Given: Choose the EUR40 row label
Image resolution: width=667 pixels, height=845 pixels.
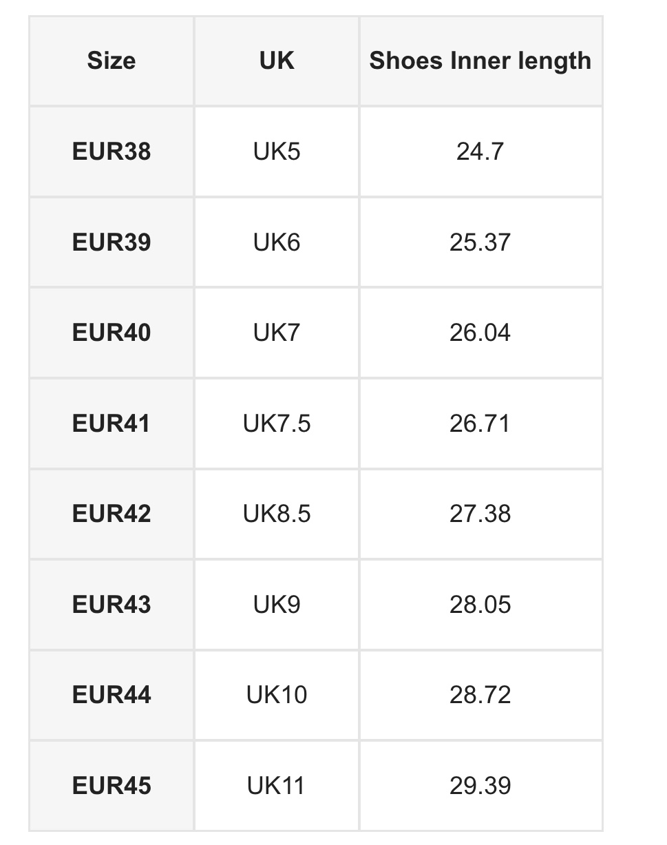Looking at the screenshot, I should tap(112, 333).
